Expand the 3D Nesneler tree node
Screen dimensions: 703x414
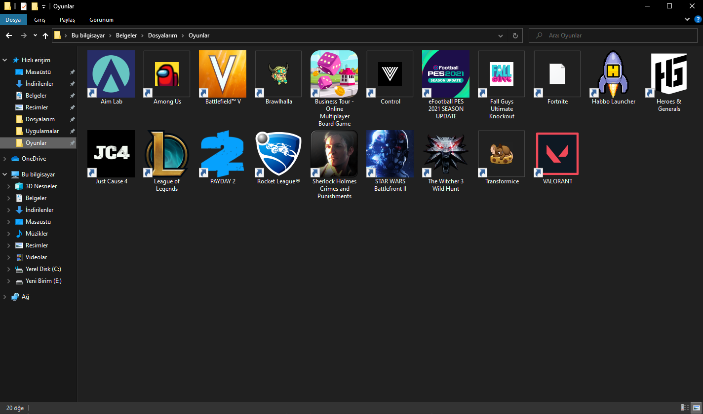pyautogui.click(x=8, y=186)
